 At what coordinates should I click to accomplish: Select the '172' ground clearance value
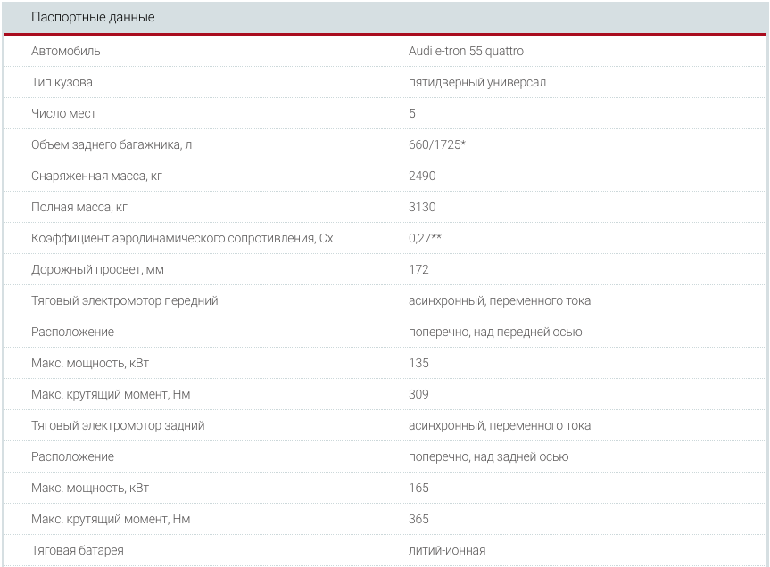click(x=418, y=269)
